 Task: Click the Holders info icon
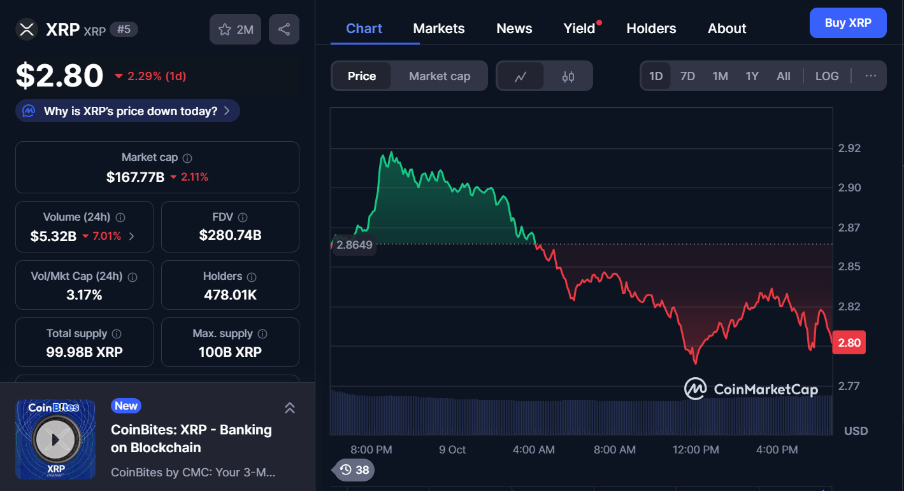point(252,277)
